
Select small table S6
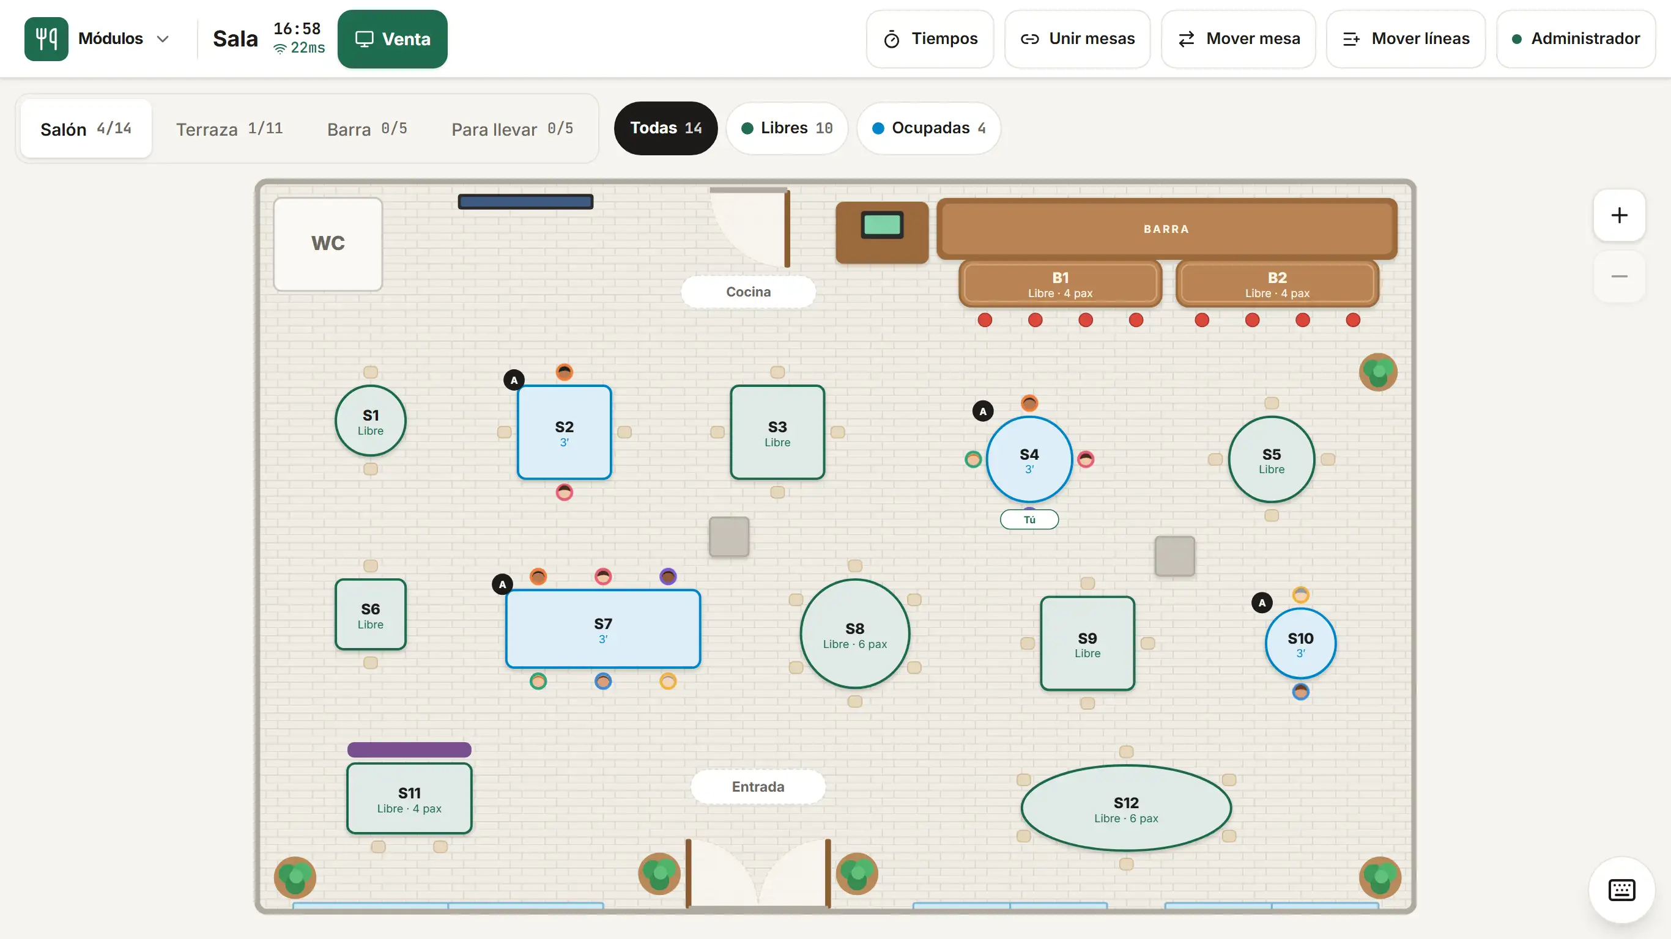371,615
